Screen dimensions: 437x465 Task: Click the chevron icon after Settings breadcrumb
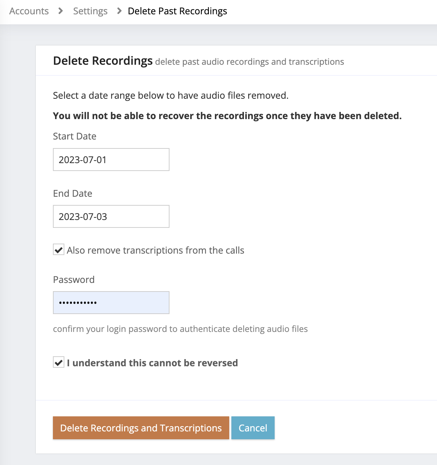(x=118, y=11)
